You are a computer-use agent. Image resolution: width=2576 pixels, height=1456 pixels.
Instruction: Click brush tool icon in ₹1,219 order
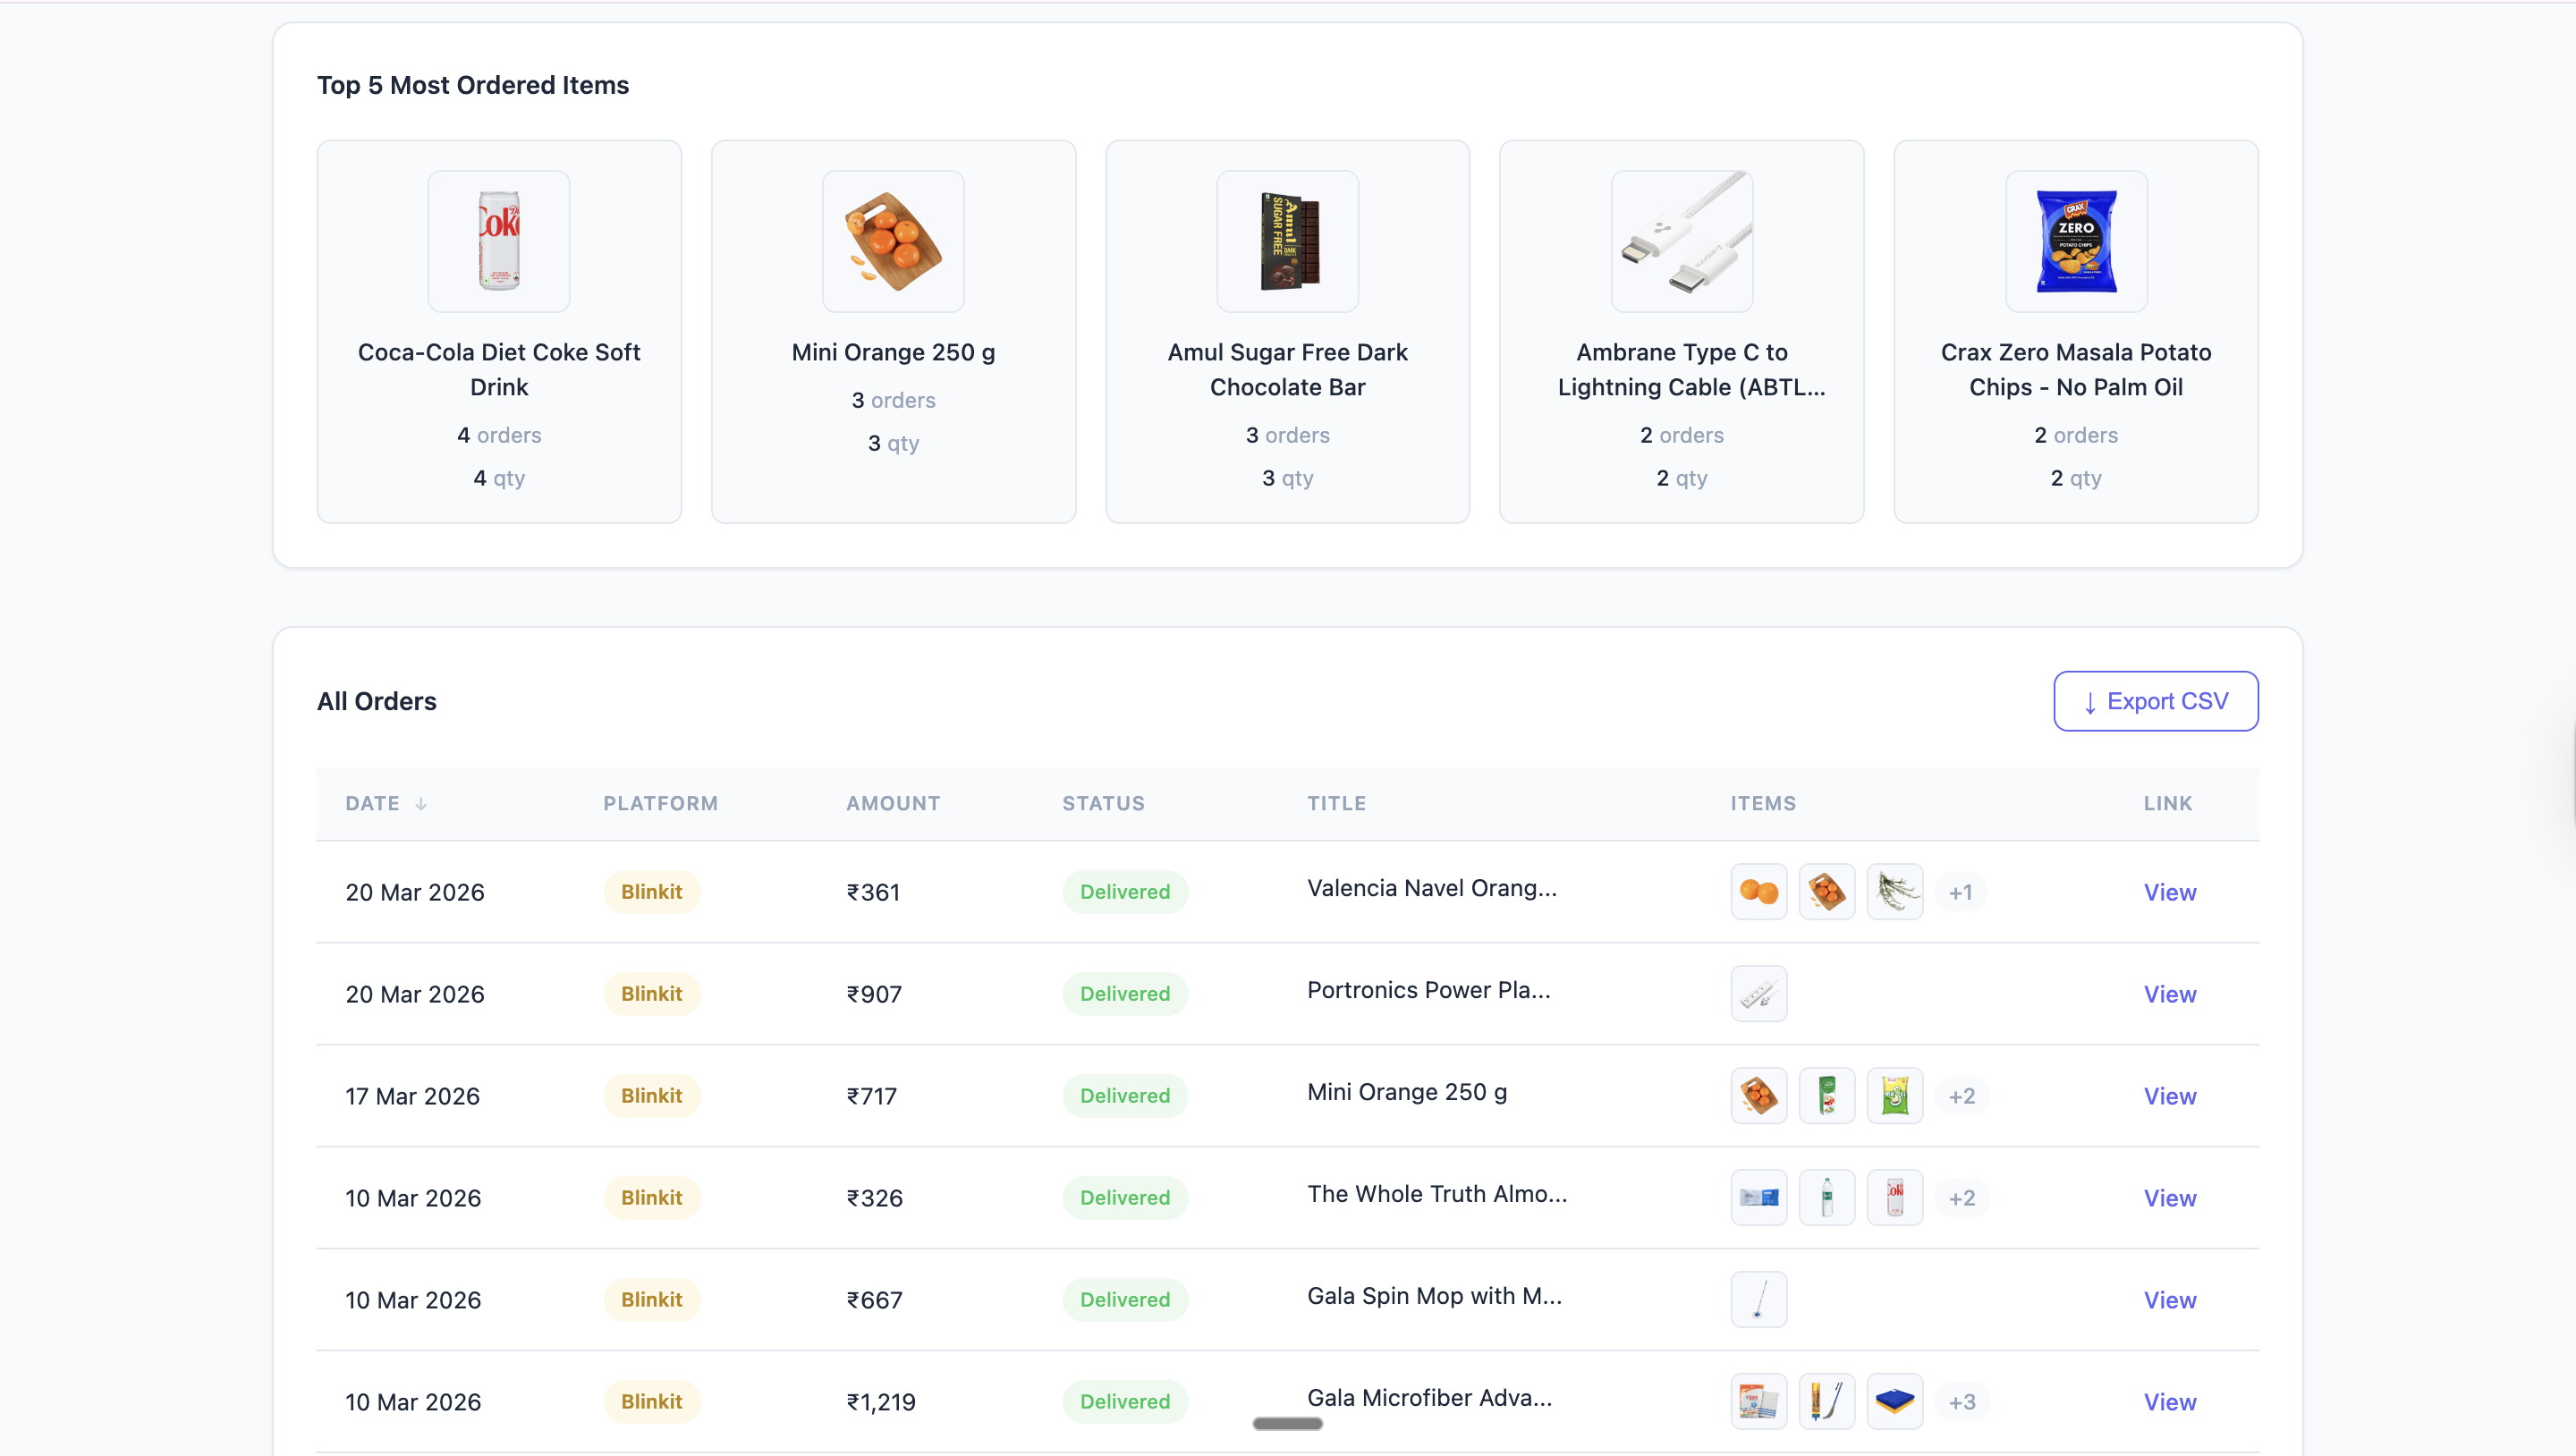click(x=1826, y=1402)
